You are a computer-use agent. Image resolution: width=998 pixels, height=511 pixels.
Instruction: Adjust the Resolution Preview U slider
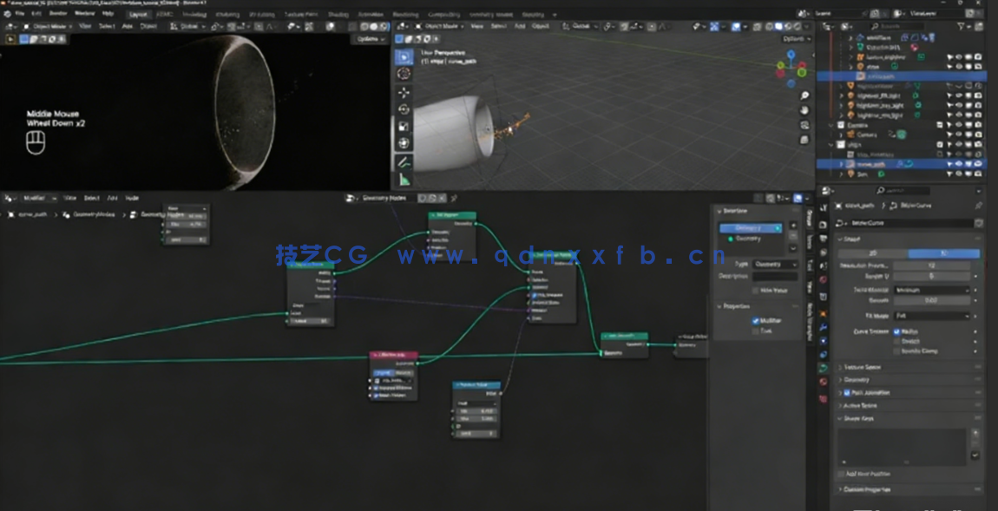932,265
